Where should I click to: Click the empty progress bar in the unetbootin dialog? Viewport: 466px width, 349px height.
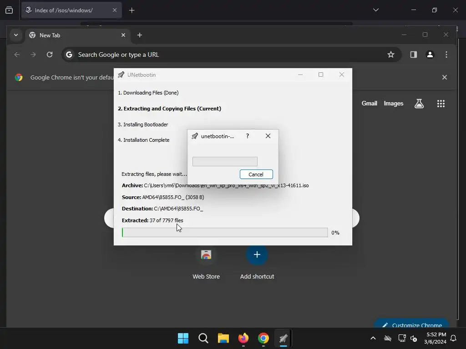click(x=225, y=161)
